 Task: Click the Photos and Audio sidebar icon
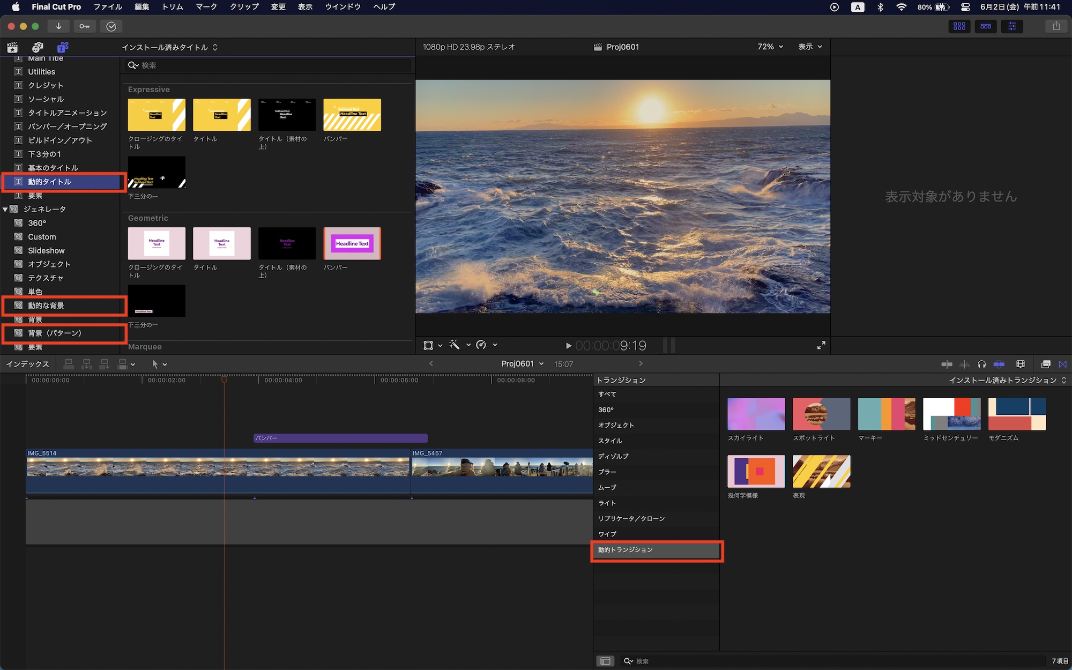click(x=37, y=47)
